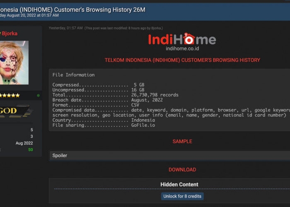Viewport: 290px width, 207px height.
Task: Click the screen resolution, geo location line
Action: click(169, 115)
